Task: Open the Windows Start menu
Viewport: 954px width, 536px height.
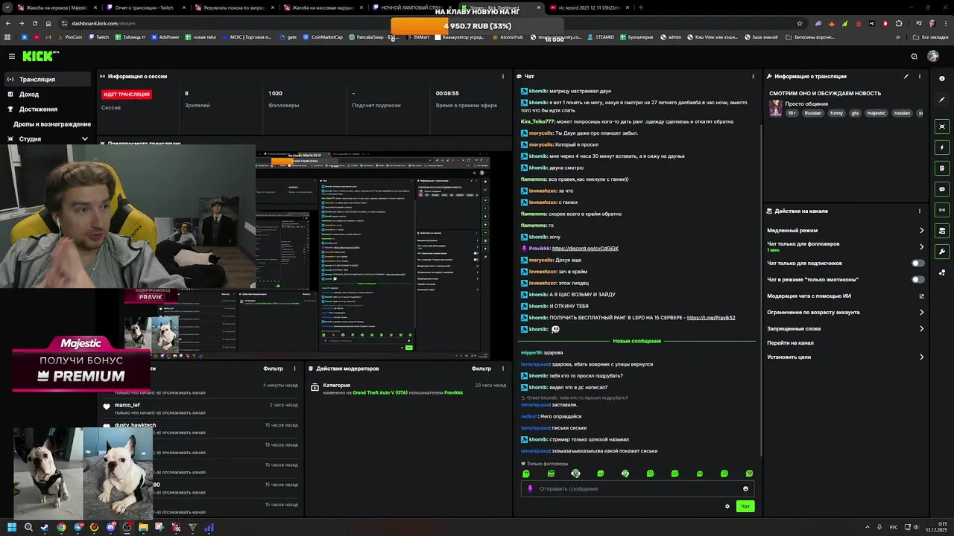Action: pyautogui.click(x=11, y=527)
